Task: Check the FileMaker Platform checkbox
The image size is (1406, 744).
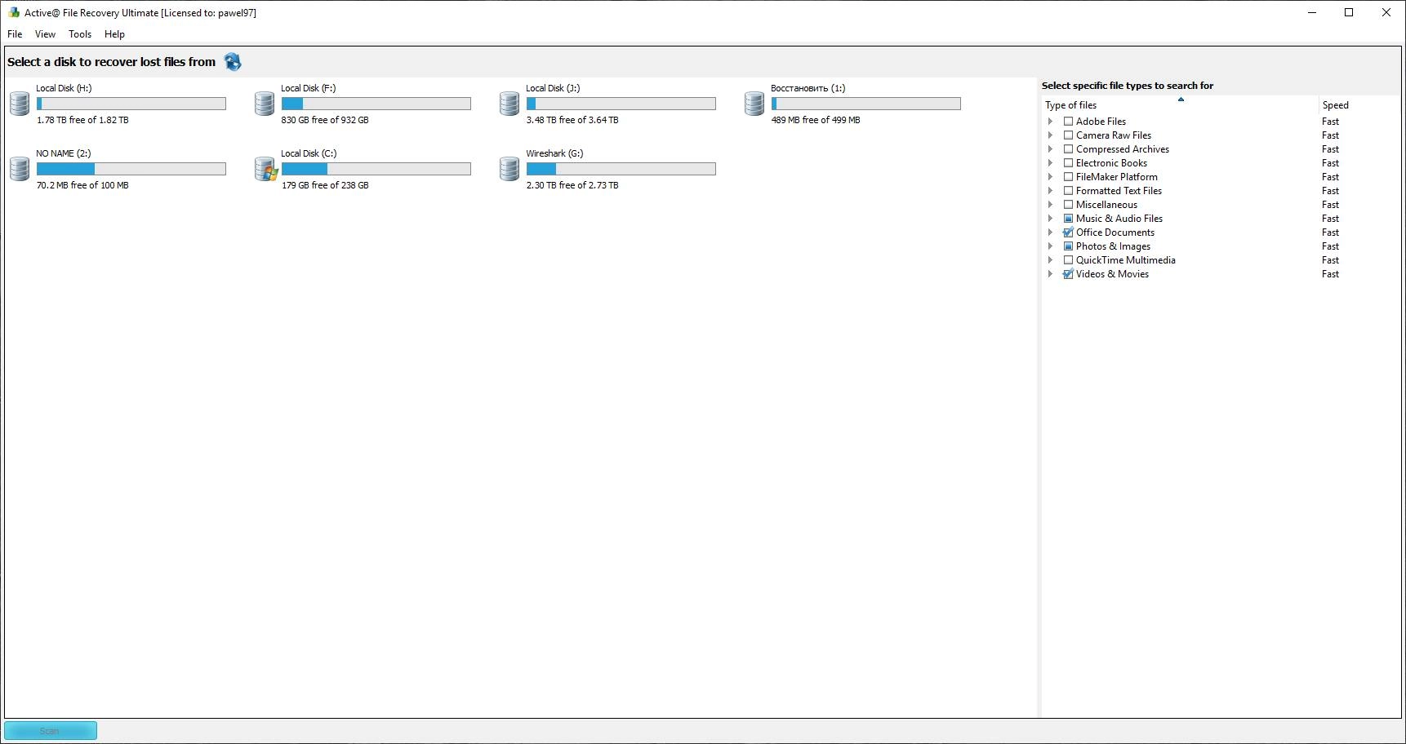Action: point(1068,177)
